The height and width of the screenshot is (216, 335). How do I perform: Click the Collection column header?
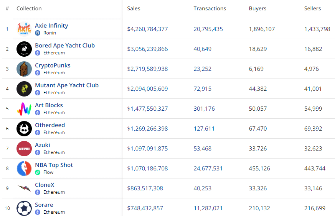click(29, 8)
